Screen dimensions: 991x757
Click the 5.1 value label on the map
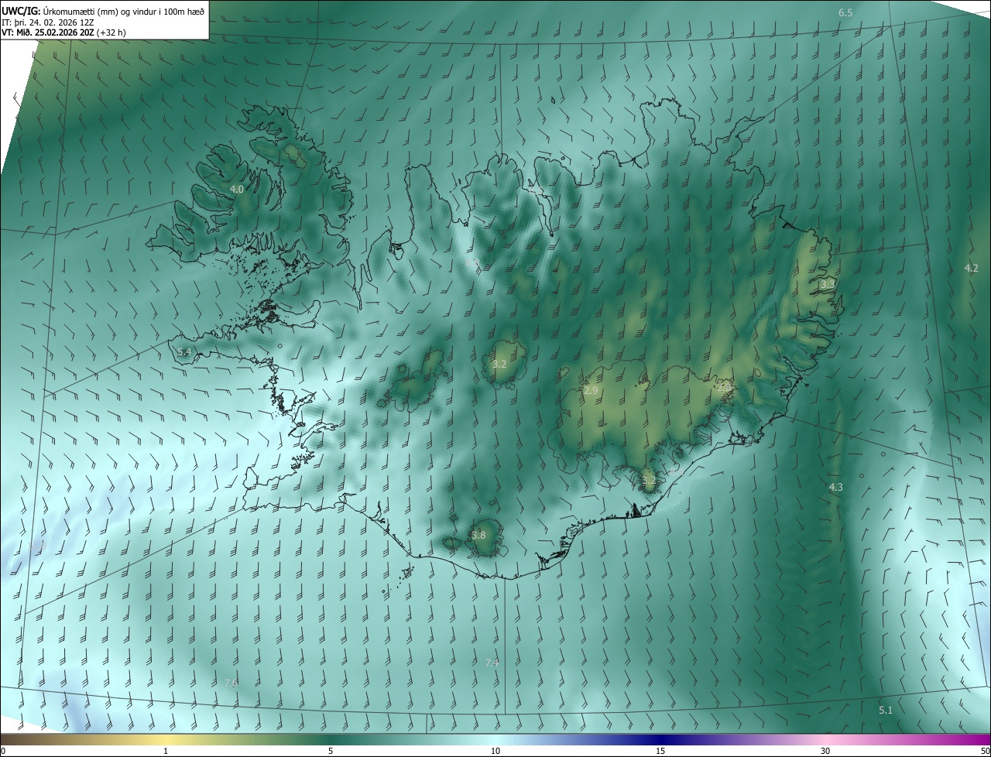(x=886, y=711)
